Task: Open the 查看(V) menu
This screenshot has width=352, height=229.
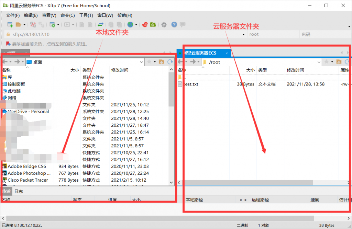Action: pyautogui.click(x=49, y=15)
